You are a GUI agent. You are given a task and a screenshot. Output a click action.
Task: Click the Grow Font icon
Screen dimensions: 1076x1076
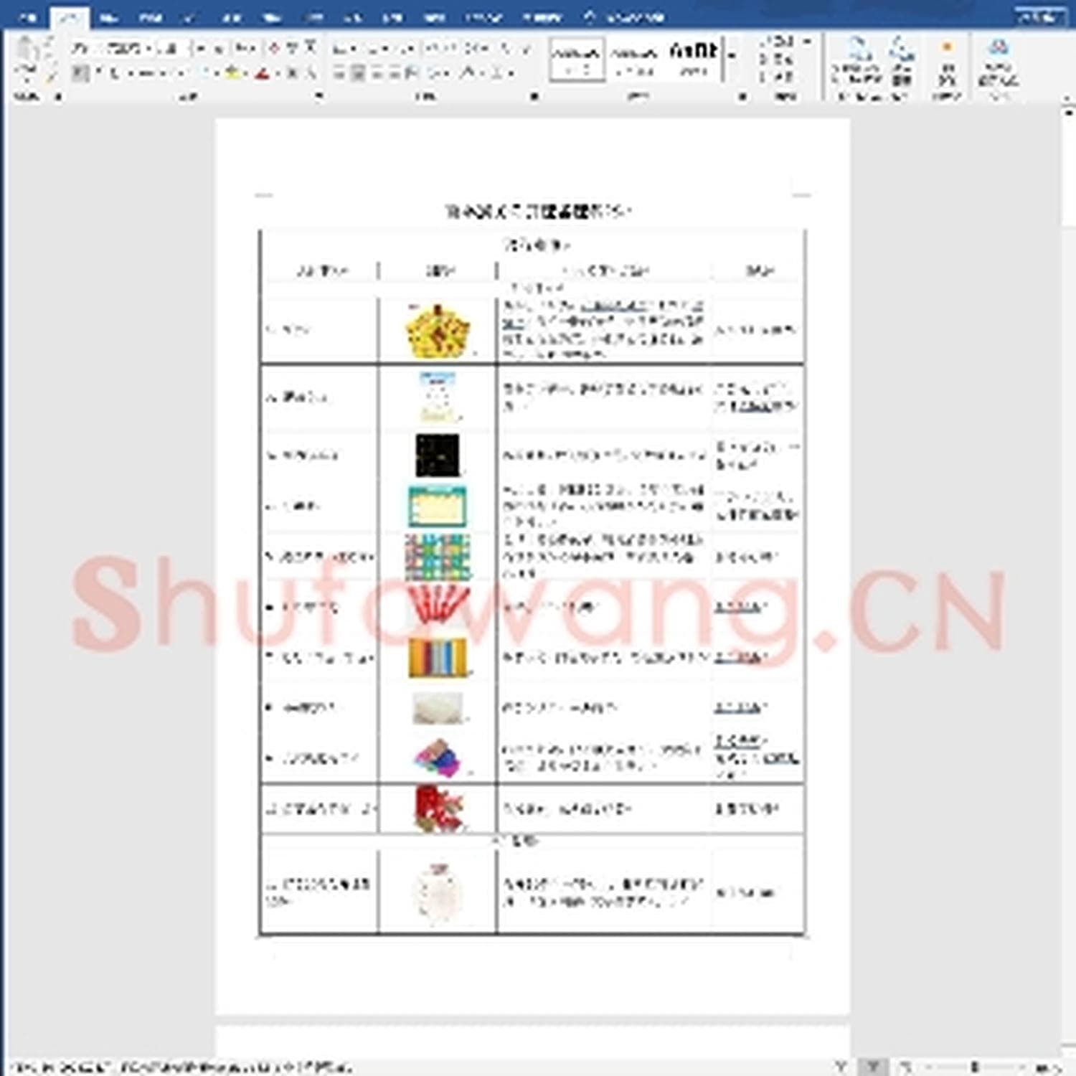(201, 49)
